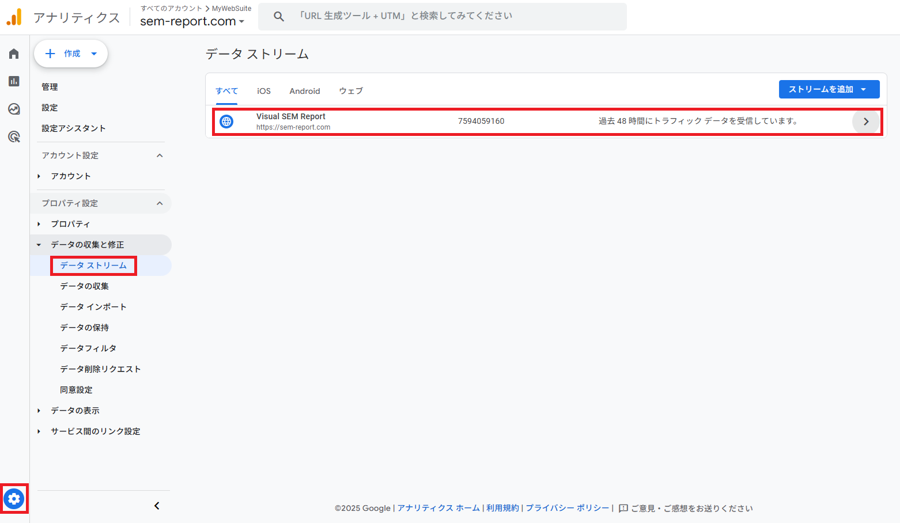Select データの保持 in the sidebar
The width and height of the screenshot is (900, 523).
pyautogui.click(x=84, y=328)
